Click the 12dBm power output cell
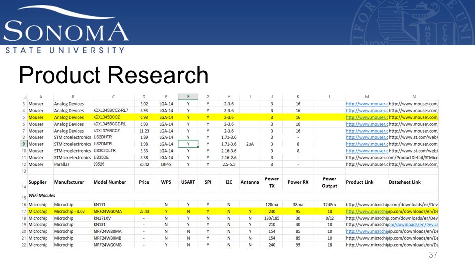Viewport: 475px width, 267px height. pyautogui.click(x=330, y=205)
